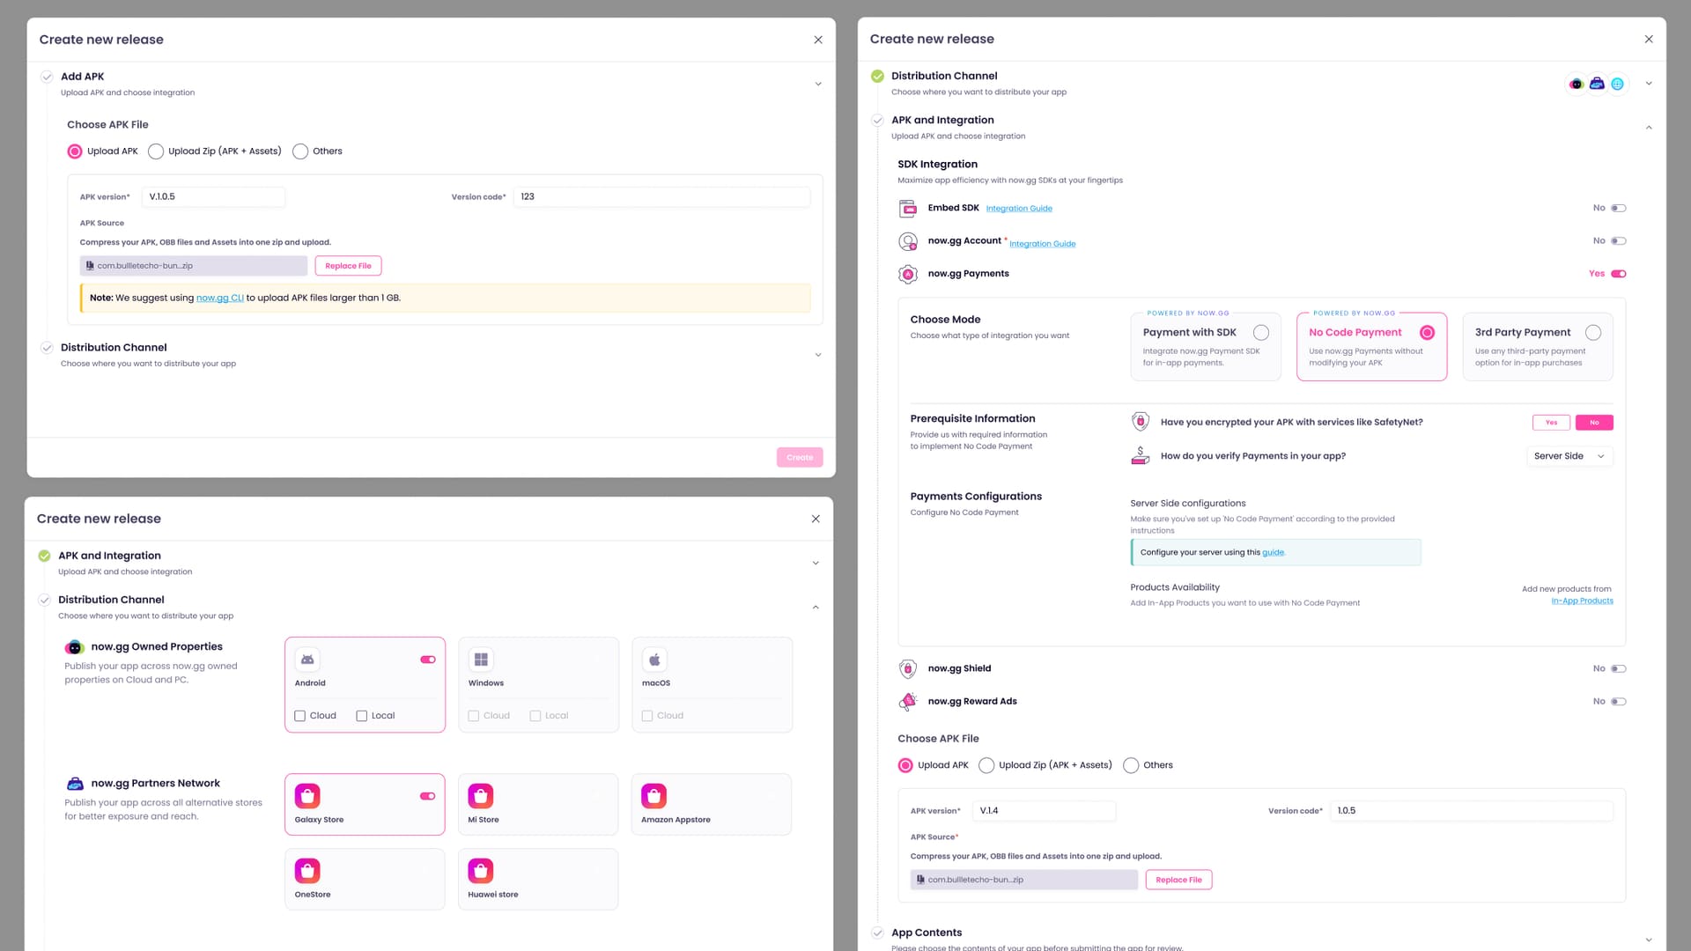This screenshot has height=951, width=1691.
Task: Click the now.gg Shield icon
Action: (x=908, y=669)
